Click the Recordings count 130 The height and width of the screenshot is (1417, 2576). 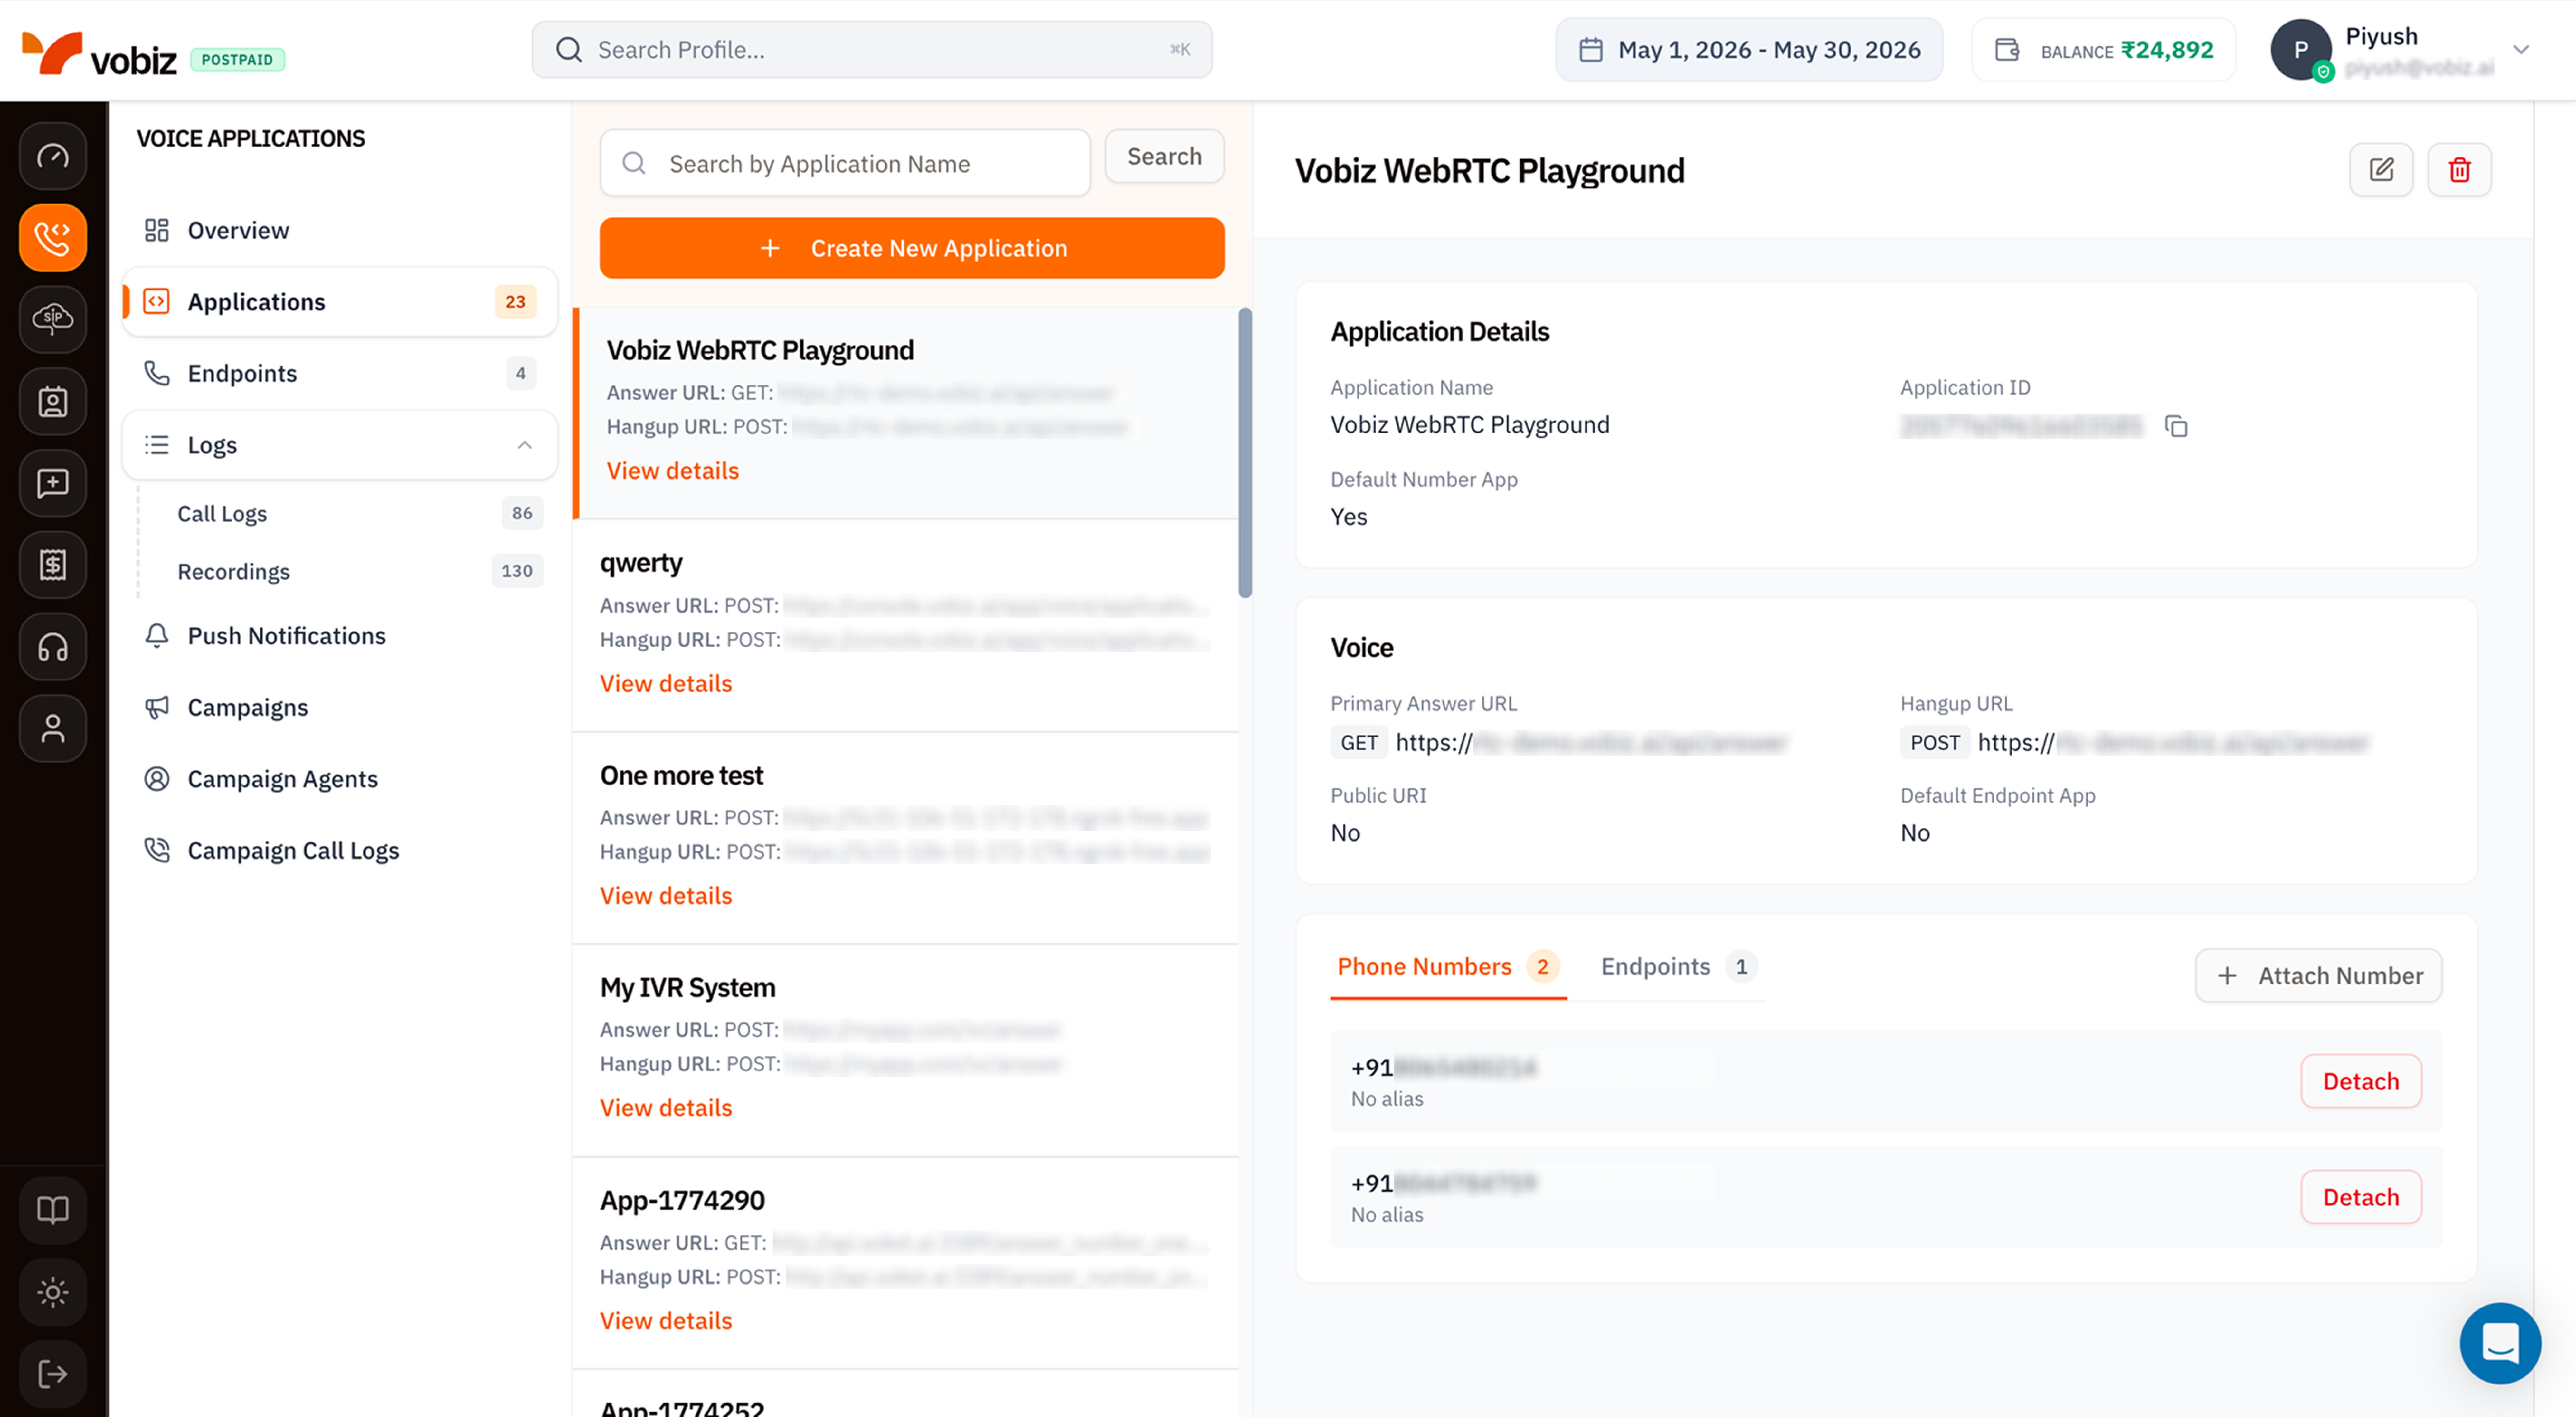pos(517,571)
